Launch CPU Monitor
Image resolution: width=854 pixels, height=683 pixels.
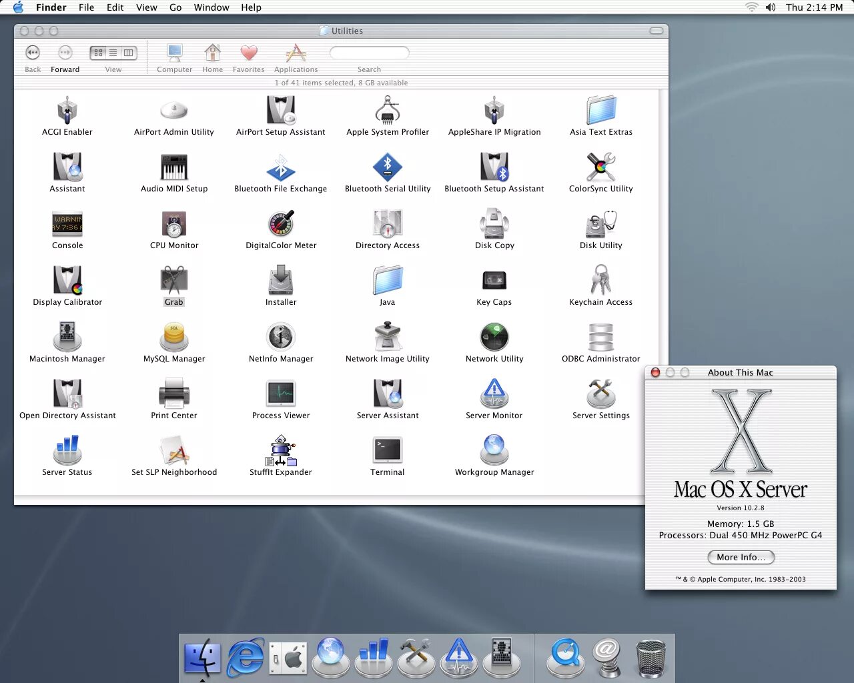click(173, 225)
